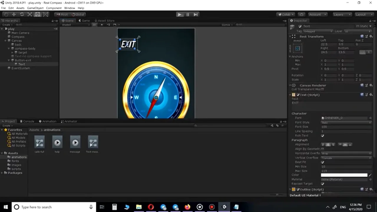Open the Font Style dropdown
Image resolution: width=377 pixels, height=212 pixels.
(346, 122)
